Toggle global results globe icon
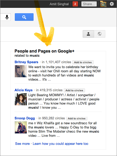Screen dimensions: 117x156 tap(100, 34)
